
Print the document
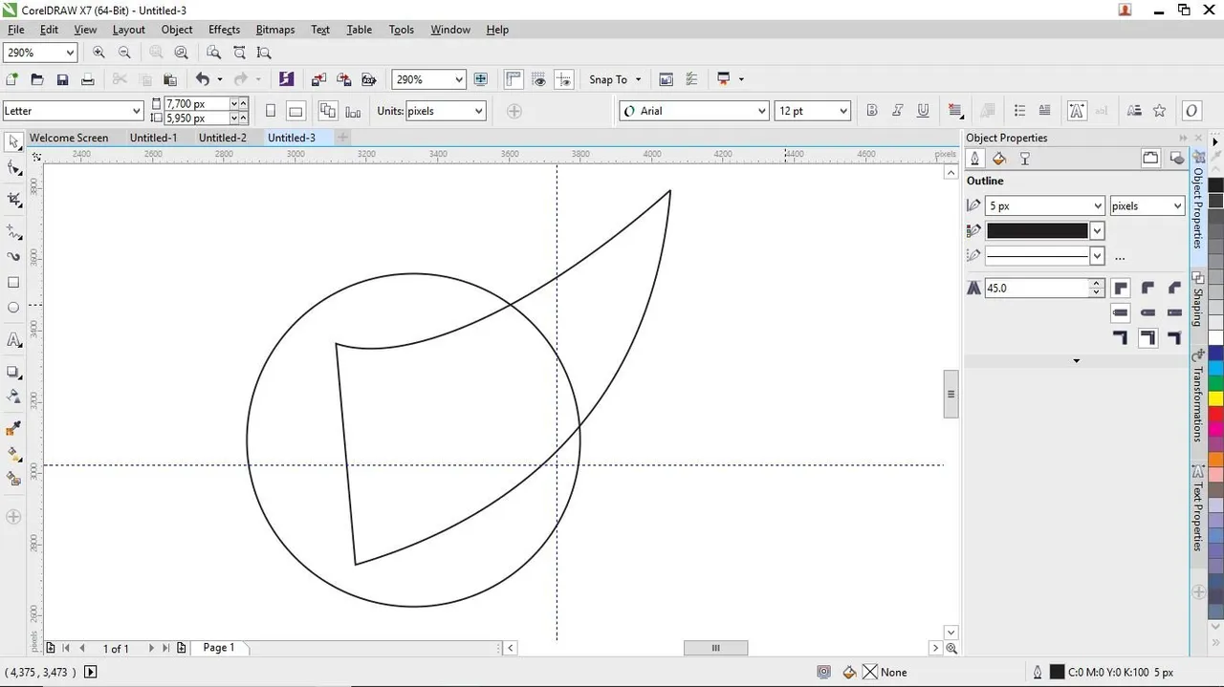pos(88,79)
